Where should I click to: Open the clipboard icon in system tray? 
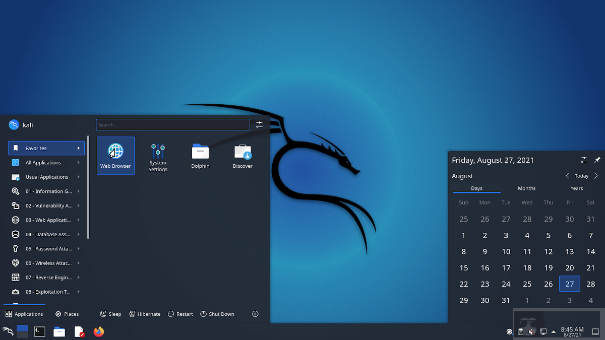click(520, 331)
